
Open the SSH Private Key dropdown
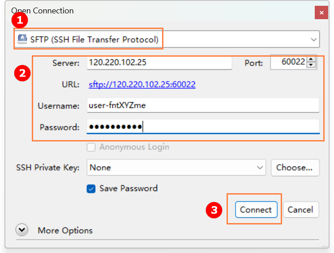(x=176, y=168)
